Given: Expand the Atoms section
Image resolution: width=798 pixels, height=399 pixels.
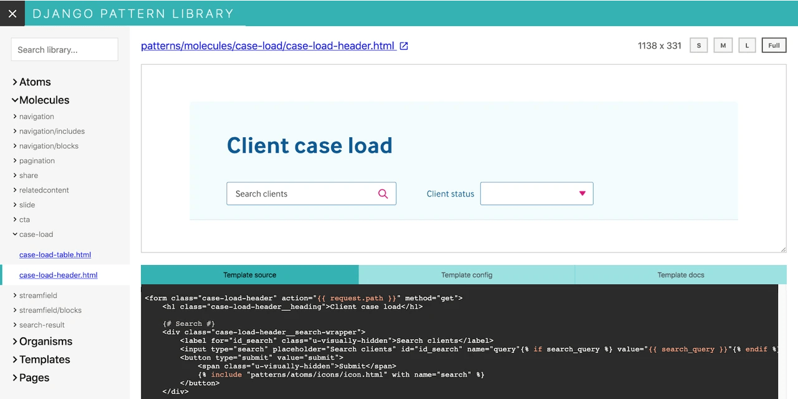Looking at the screenshot, I should click(34, 82).
